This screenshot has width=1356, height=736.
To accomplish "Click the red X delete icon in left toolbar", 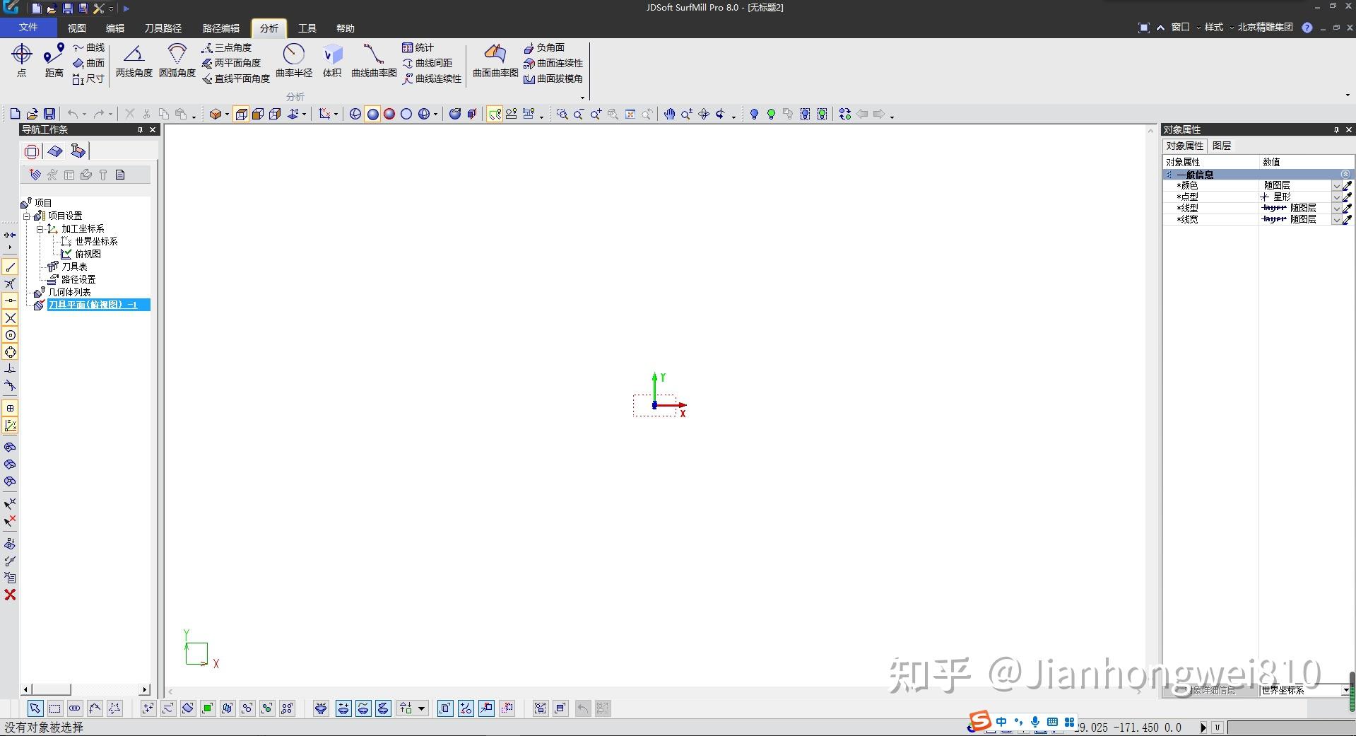I will click(x=10, y=595).
